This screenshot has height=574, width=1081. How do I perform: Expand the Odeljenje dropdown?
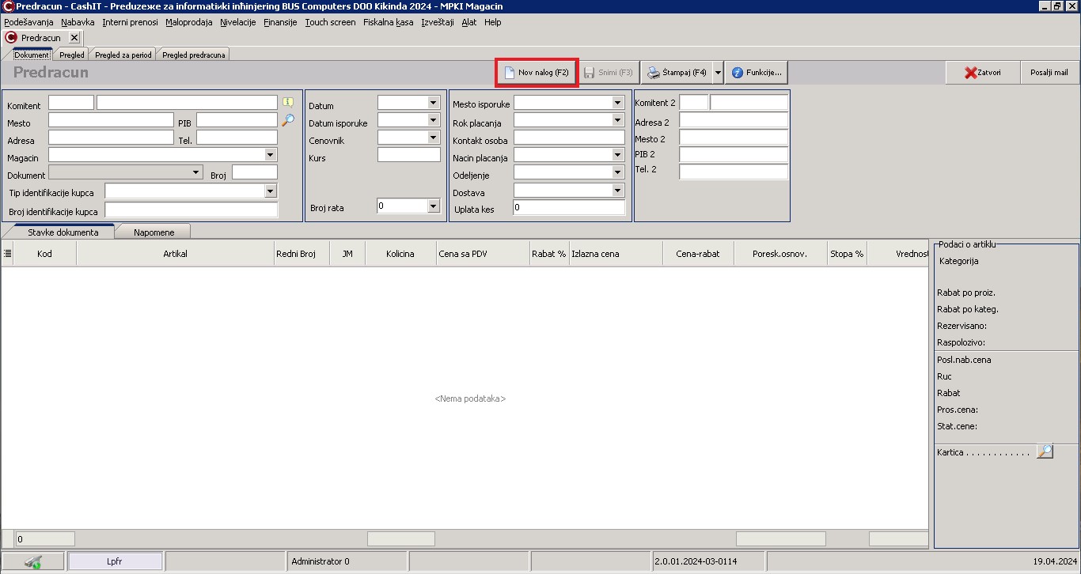[x=618, y=172]
